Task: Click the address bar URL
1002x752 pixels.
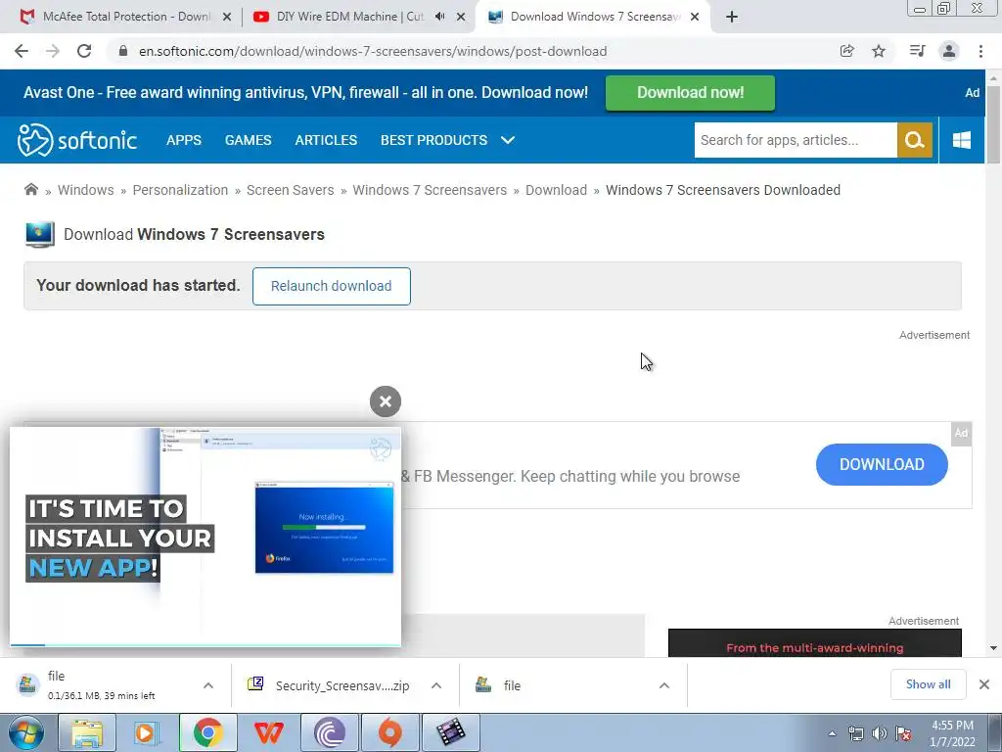Action: point(373,51)
